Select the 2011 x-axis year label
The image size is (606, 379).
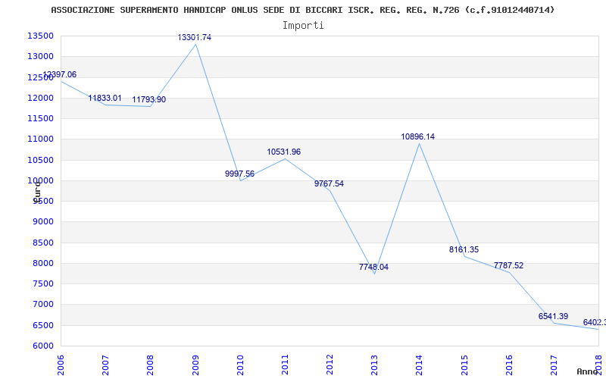pyautogui.click(x=286, y=365)
